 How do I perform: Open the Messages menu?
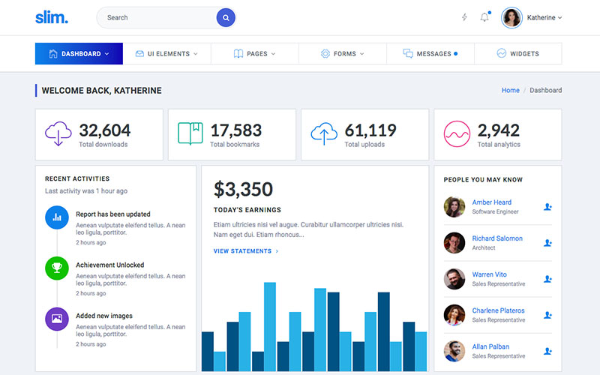coord(430,53)
